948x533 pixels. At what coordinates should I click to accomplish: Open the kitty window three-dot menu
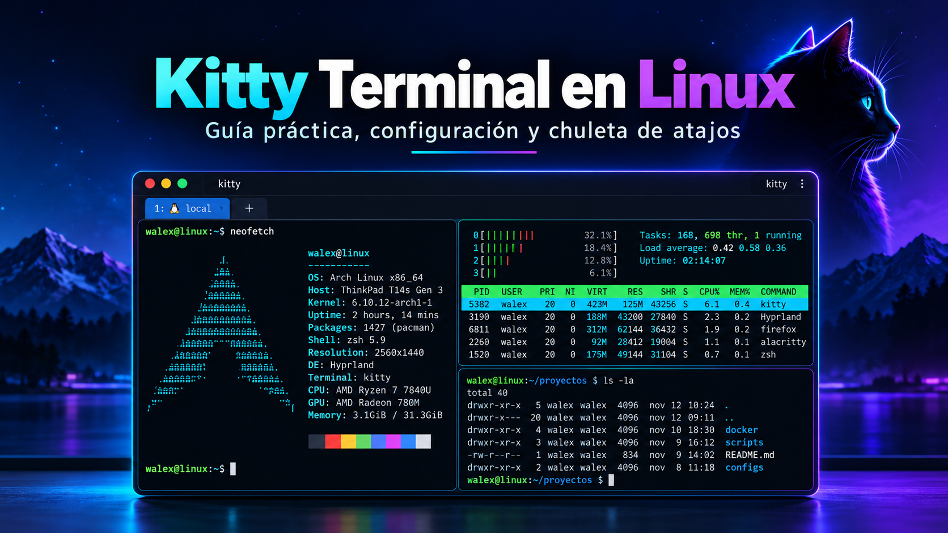point(802,184)
